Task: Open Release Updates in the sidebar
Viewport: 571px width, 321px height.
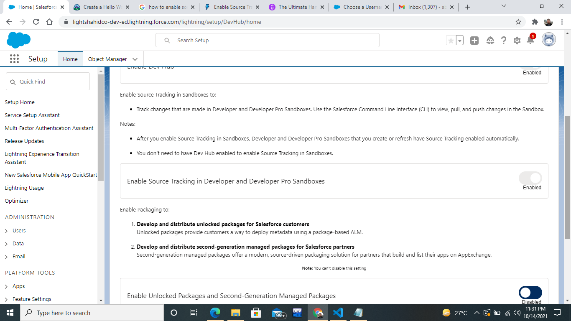Action: [x=24, y=141]
